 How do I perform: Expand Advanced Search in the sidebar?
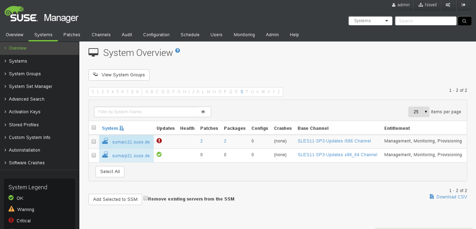39,99
